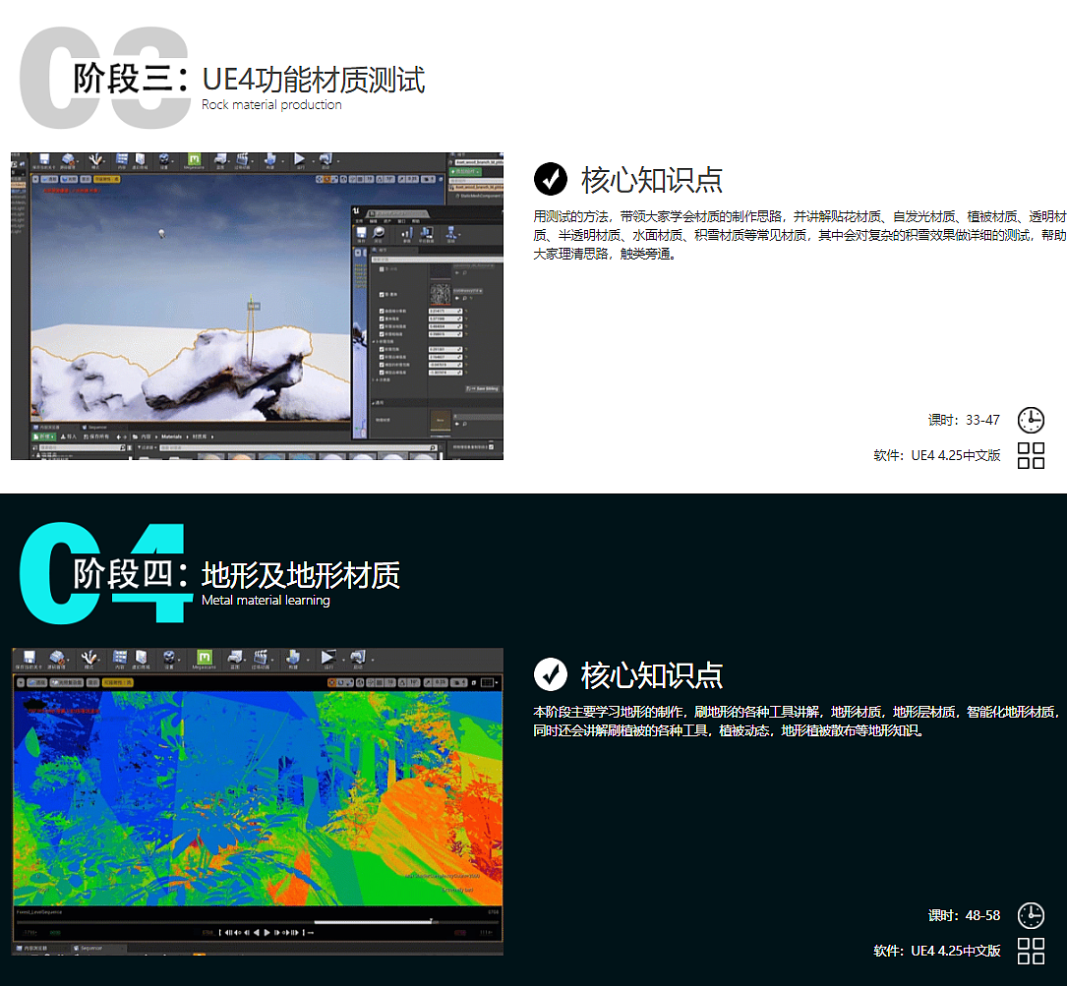The width and height of the screenshot is (1067, 986).
Task: Open the 模式 (Modes) tool icon
Action: pos(89,659)
